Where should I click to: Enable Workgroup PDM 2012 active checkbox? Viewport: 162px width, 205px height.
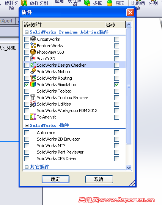click(27, 111)
